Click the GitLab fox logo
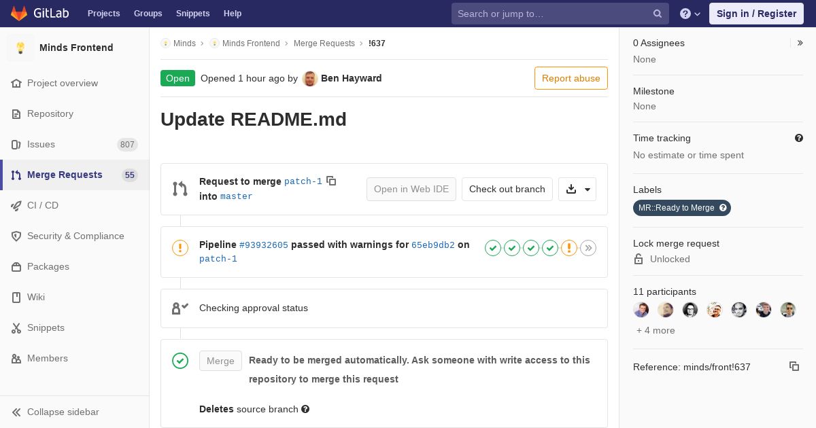The height and width of the screenshot is (428, 816). click(19, 13)
